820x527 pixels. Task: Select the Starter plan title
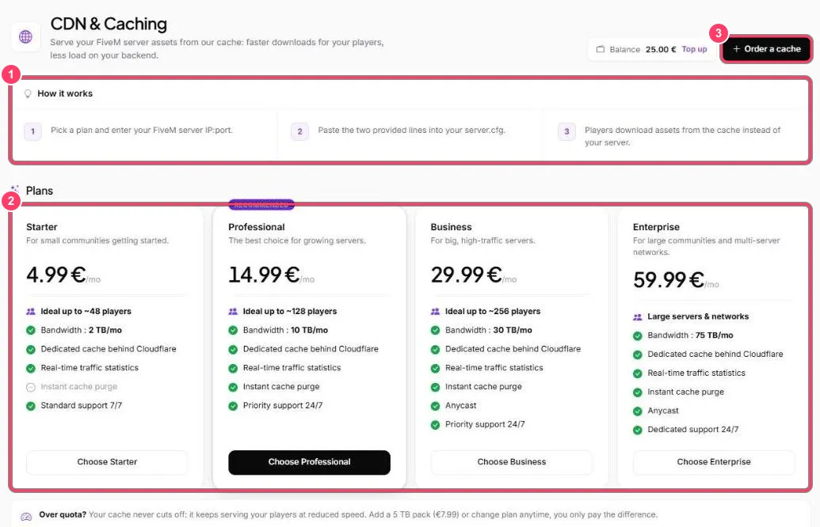(42, 227)
